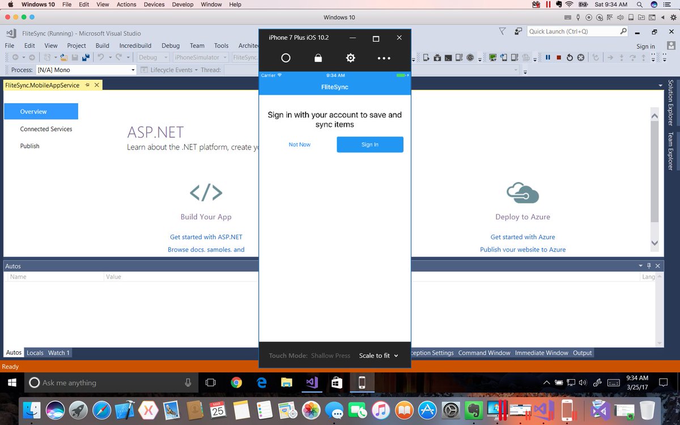Viewport: 680px width, 425px height.
Task: Open the Process [N/A] Mono dropdown
Action: pos(86,70)
